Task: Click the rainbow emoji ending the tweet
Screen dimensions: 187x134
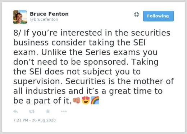Action: (x=95, y=100)
